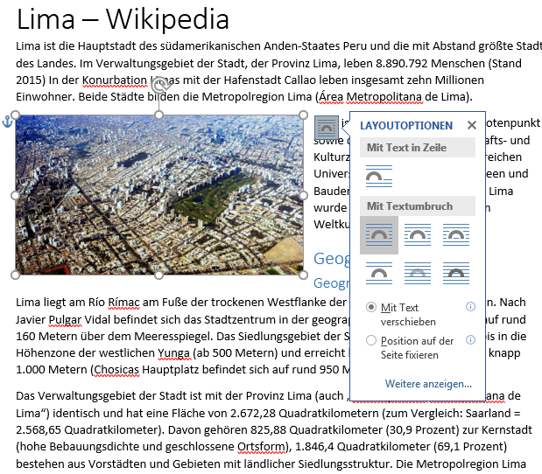Select 'Position auf der Seite fixieren' radio button
This screenshot has width=542, height=474.
click(371, 340)
